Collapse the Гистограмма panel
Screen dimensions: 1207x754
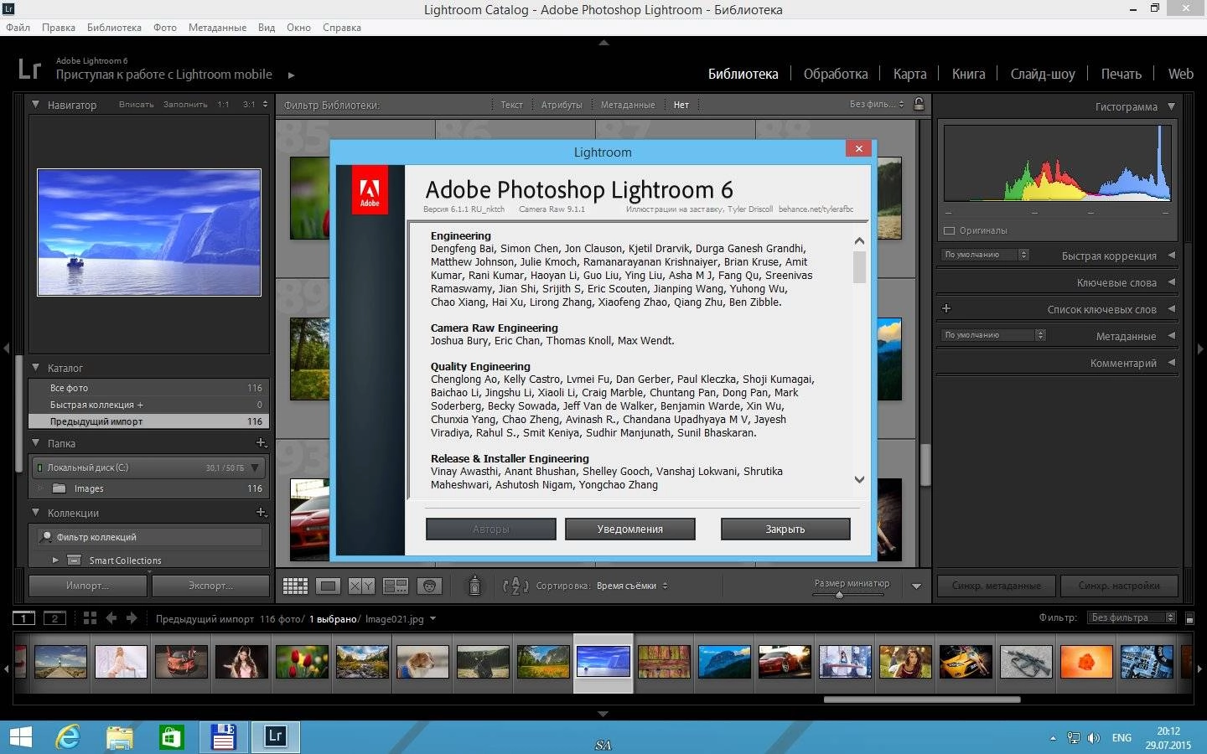point(1171,106)
